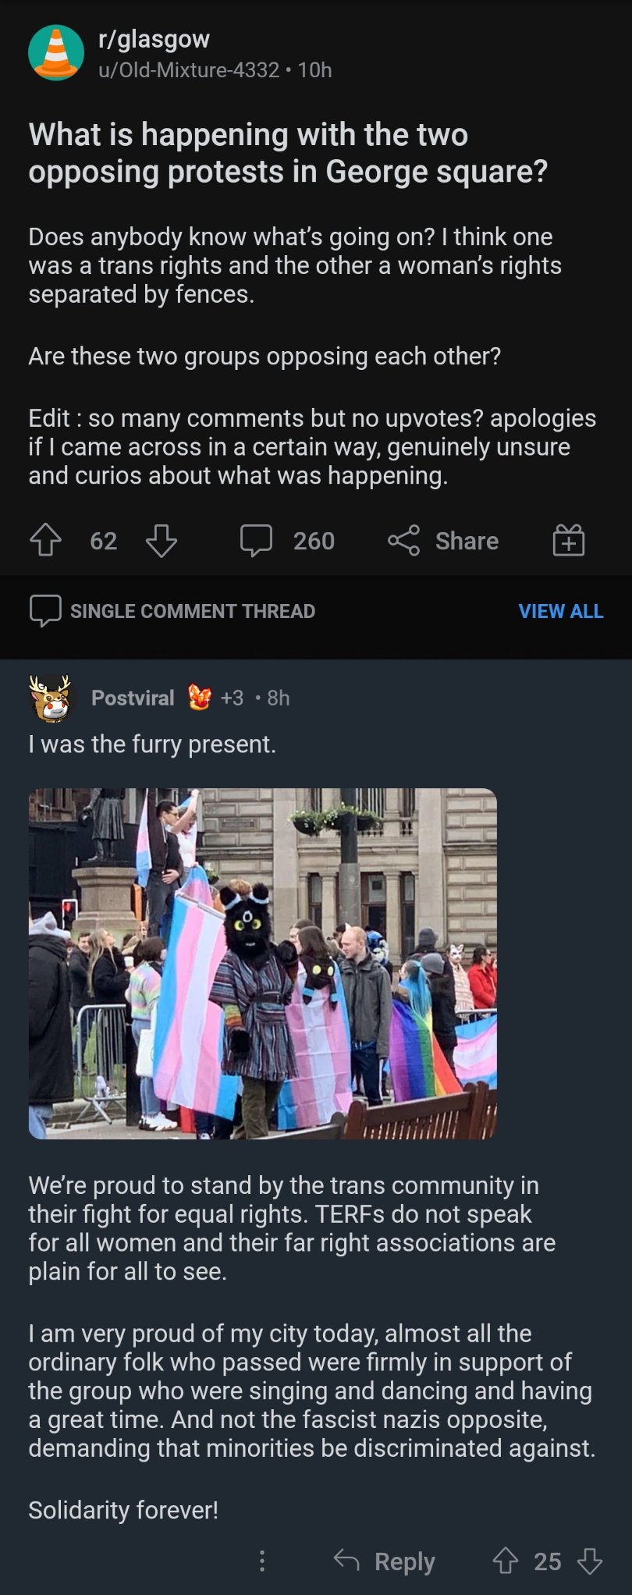Open the post title about George Square
632x1595 pixels.
pyautogui.click(x=288, y=153)
